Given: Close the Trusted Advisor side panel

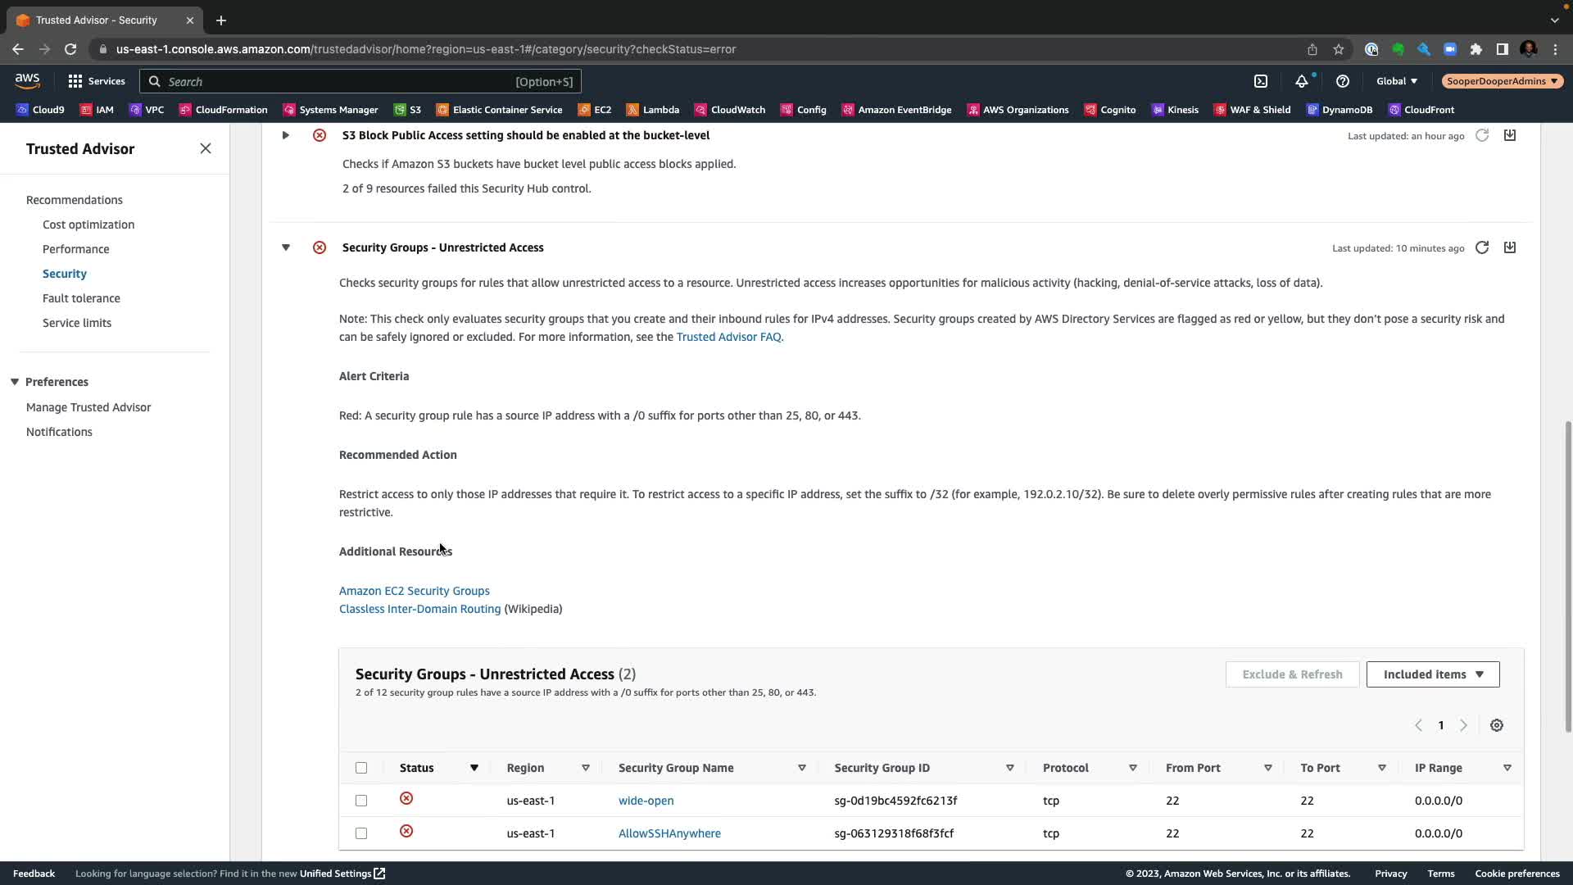Looking at the screenshot, I should 206,148.
